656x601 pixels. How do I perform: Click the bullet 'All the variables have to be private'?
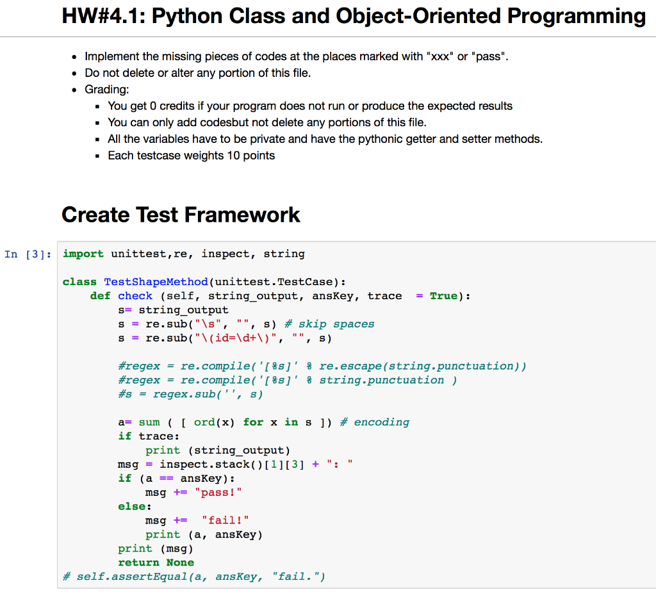coord(325,139)
